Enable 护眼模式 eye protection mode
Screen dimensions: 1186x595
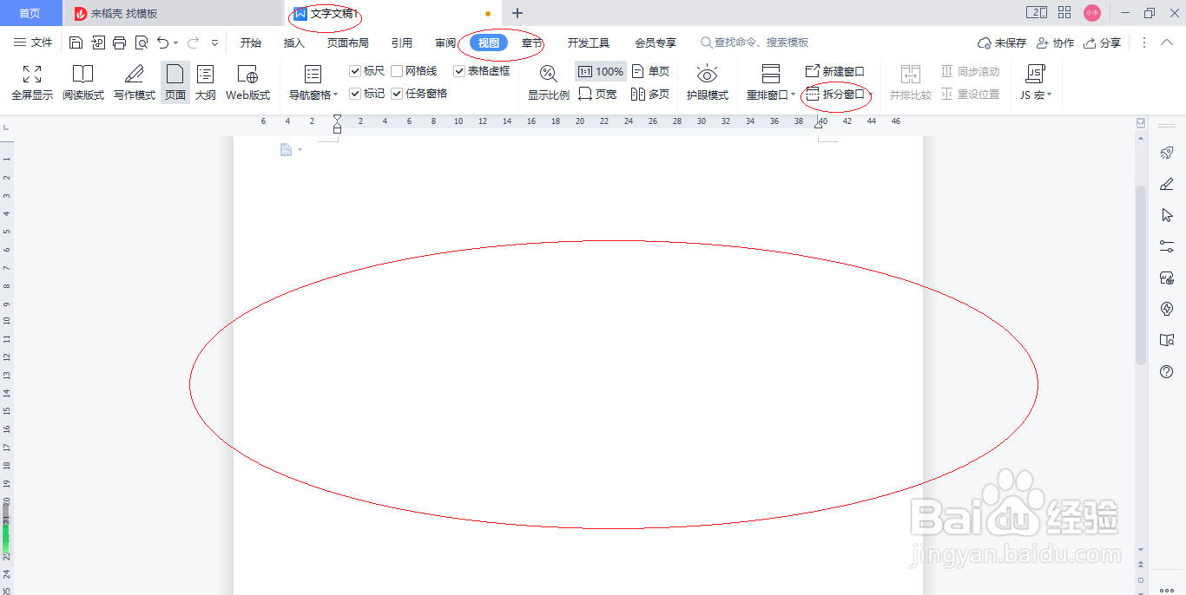tap(708, 82)
